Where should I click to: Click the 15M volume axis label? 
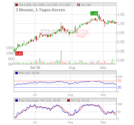[10, 48]
